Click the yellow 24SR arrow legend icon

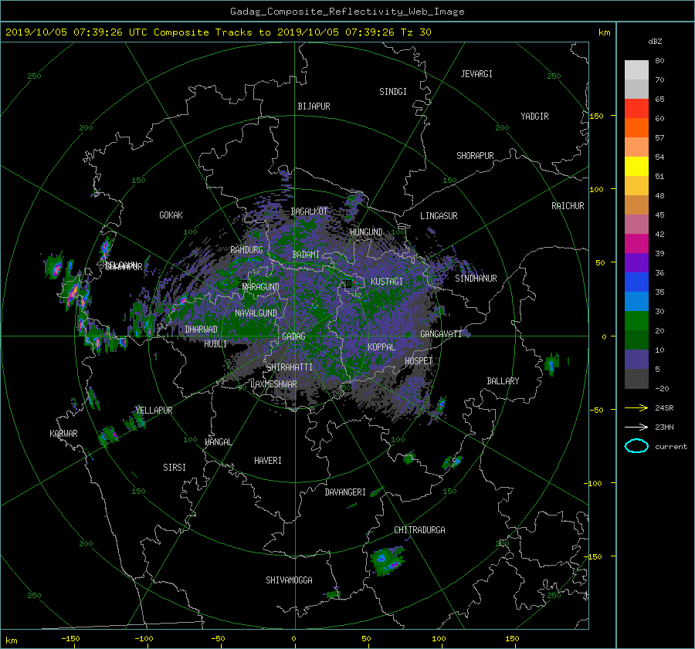636,407
